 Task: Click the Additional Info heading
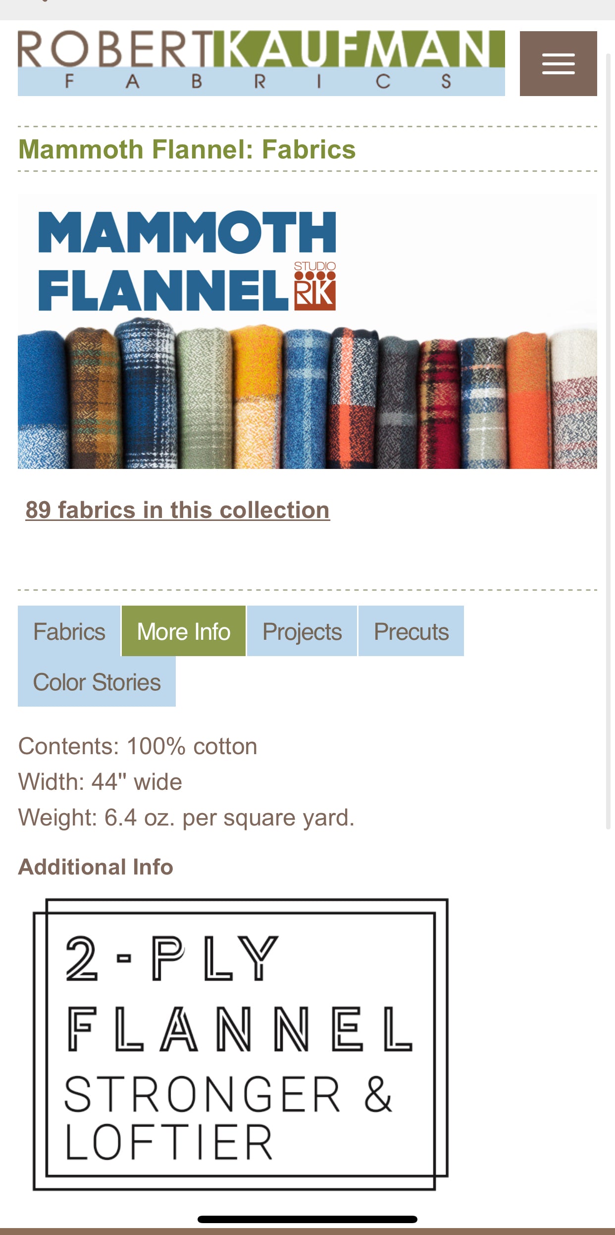pos(96,867)
